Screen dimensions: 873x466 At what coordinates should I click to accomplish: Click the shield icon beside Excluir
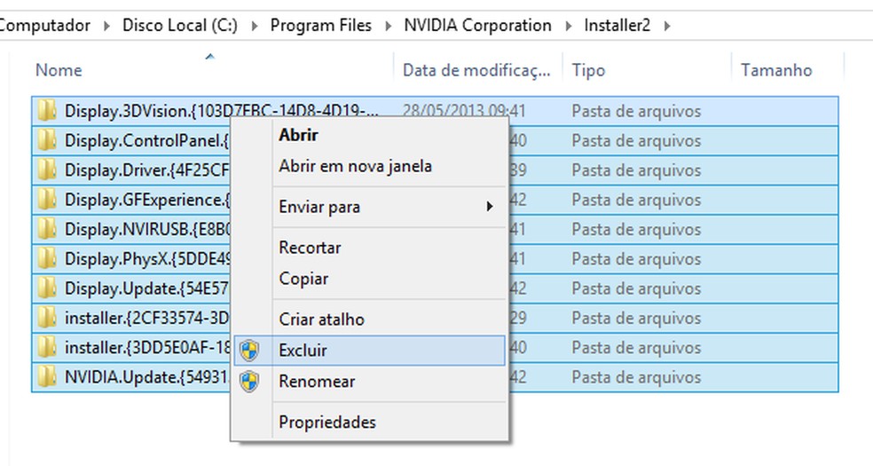[x=251, y=351]
